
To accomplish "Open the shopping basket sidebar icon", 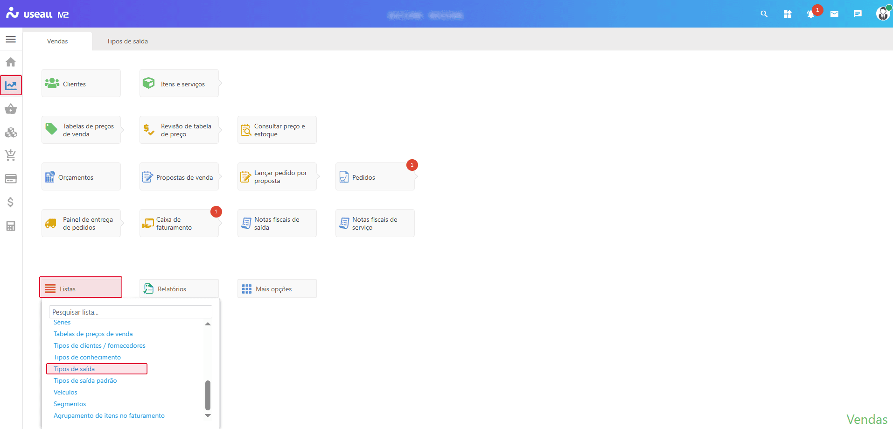I will click(11, 109).
